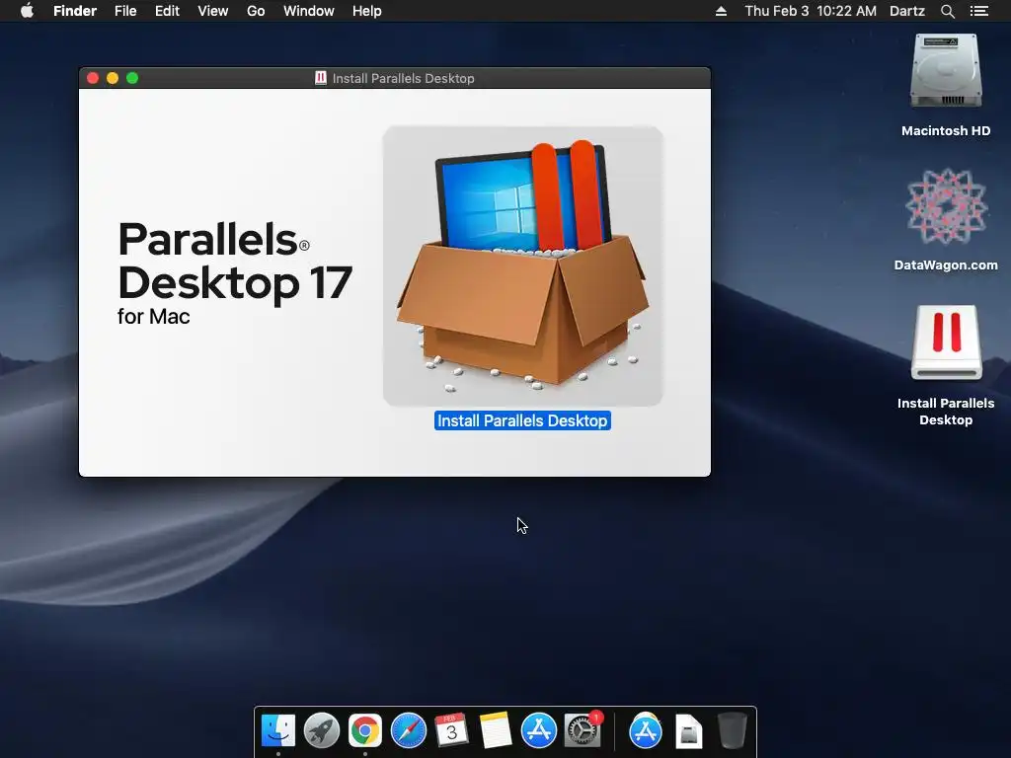
Task: Click the eject icon in menu bar
Action: click(722, 11)
